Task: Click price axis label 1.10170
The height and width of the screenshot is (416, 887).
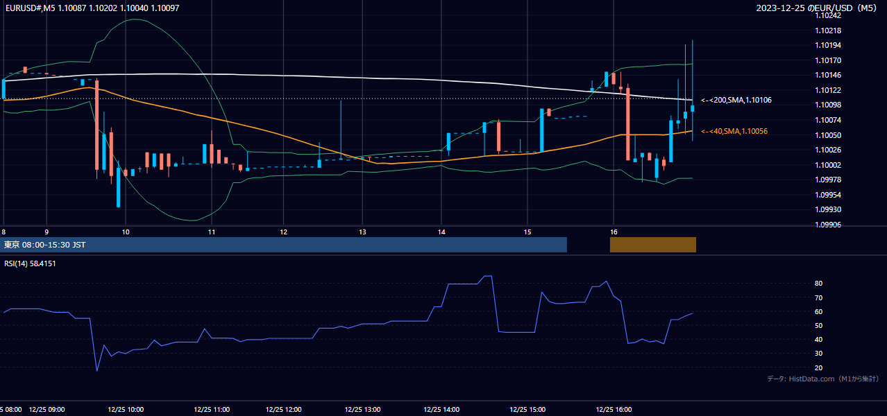Action: coord(827,60)
